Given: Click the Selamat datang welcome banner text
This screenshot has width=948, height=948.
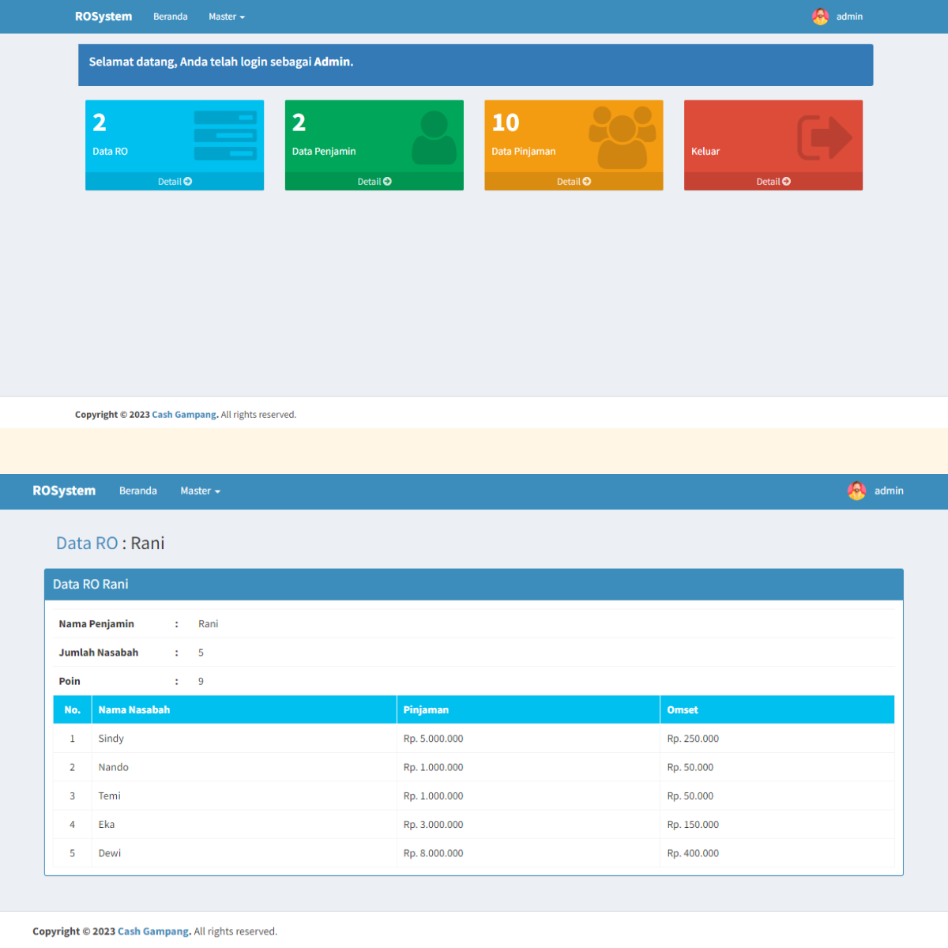Looking at the screenshot, I should (221, 62).
